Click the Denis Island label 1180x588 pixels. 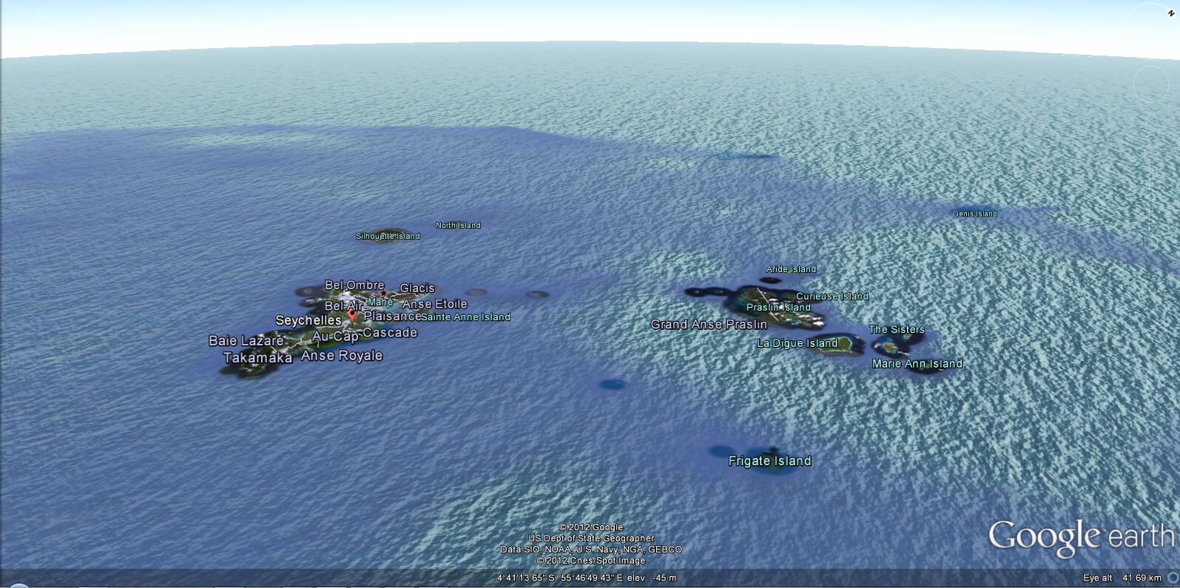(974, 214)
